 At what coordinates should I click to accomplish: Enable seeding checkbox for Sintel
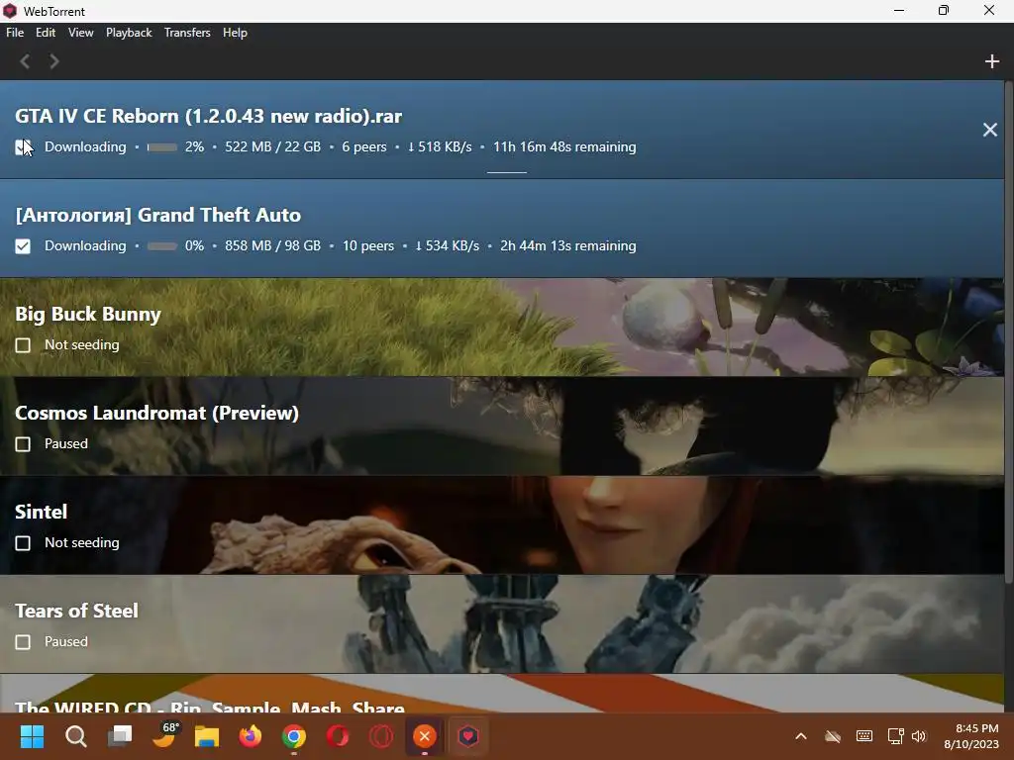tap(23, 543)
